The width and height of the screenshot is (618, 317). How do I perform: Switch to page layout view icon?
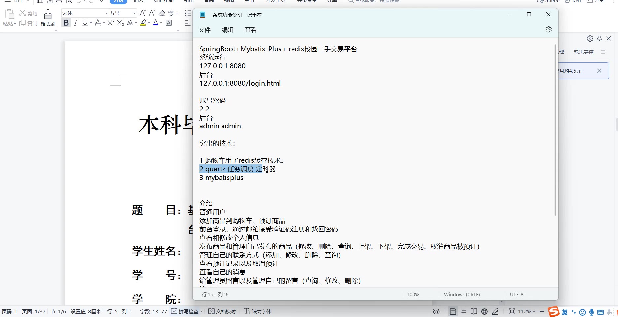tap(453, 311)
